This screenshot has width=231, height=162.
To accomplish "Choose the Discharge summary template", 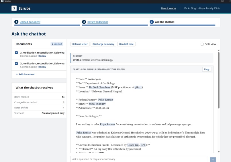I will (x=103, y=44).
